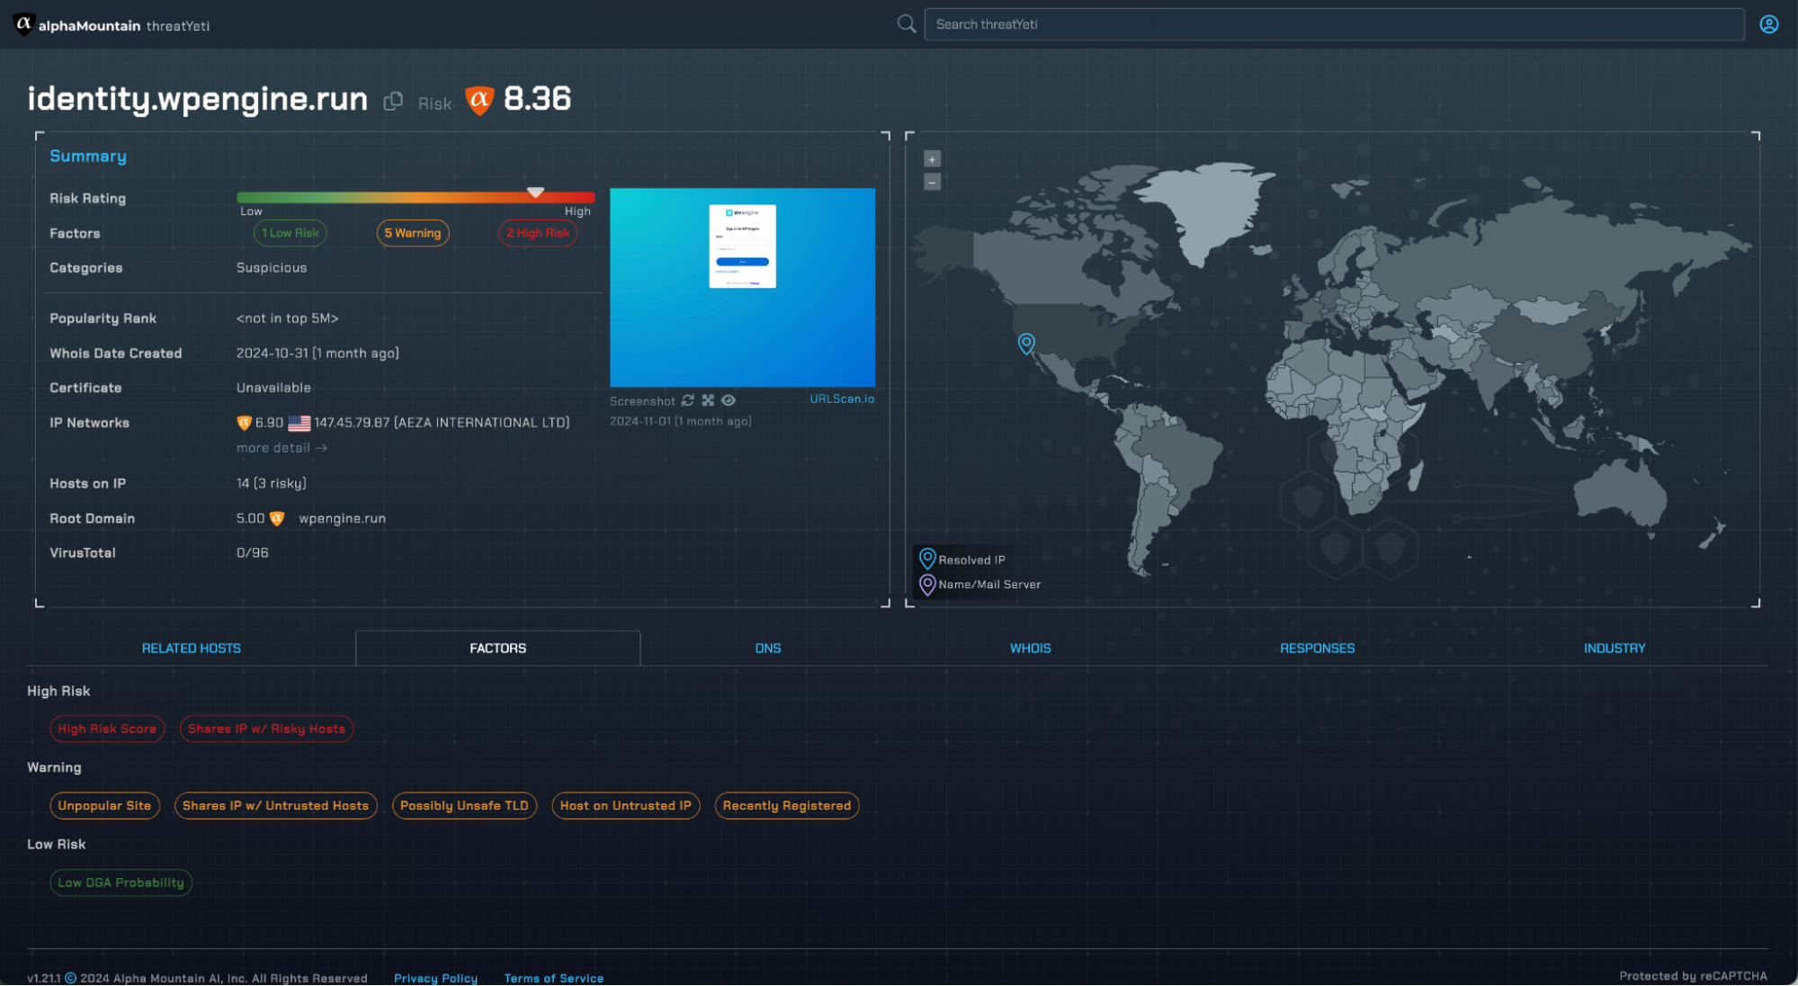1798x986 pixels.
Task: Open the site screenshot thumbnail
Action: click(742, 287)
